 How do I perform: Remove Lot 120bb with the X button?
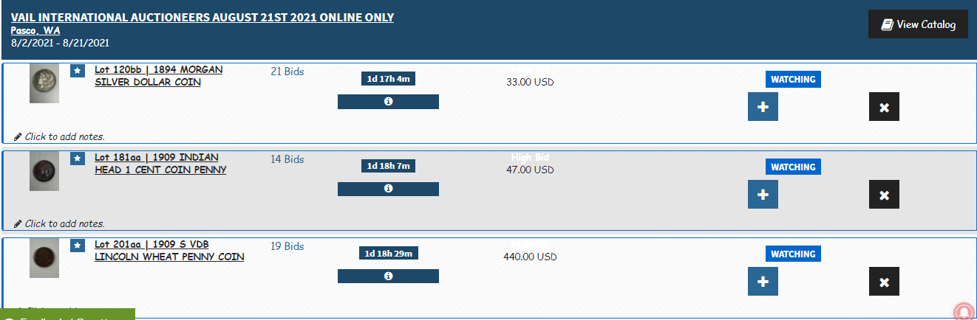[x=884, y=107]
